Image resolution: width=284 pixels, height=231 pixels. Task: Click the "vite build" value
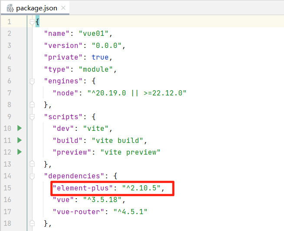tap(118, 140)
